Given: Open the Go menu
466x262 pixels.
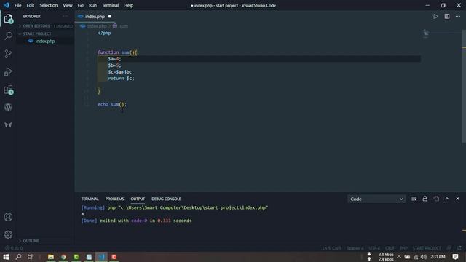Looking at the screenshot, I should [81, 5].
